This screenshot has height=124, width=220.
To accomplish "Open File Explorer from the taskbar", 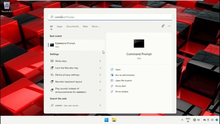I will click(114, 120).
